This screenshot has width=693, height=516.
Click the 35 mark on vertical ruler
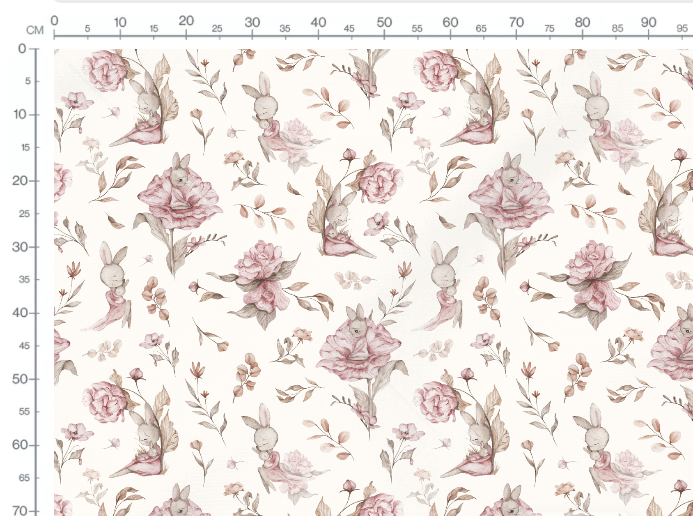(x=24, y=280)
